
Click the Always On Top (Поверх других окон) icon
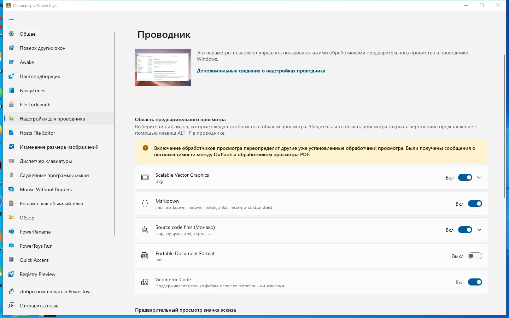(x=11, y=48)
